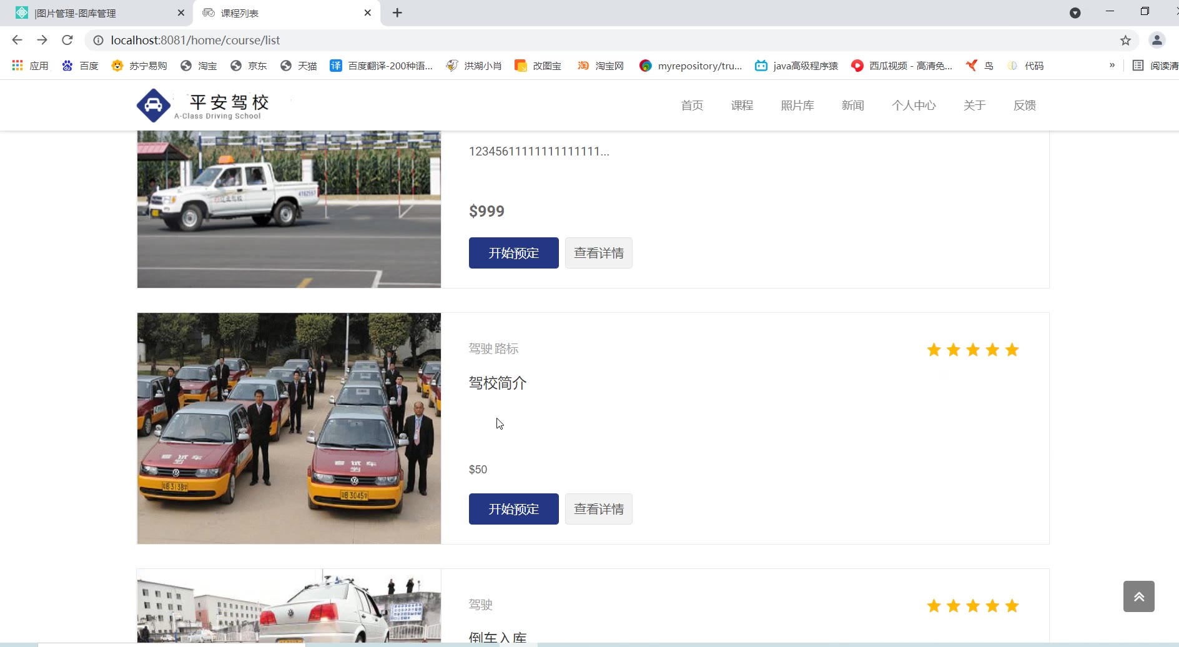Open the myrepository bookmark

tap(691, 66)
